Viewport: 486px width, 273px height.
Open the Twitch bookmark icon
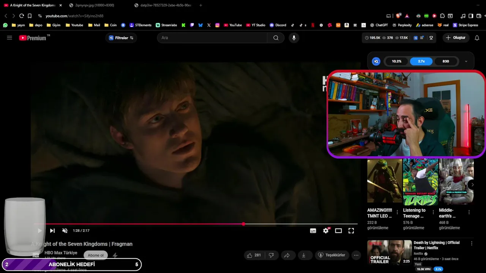[192, 25]
